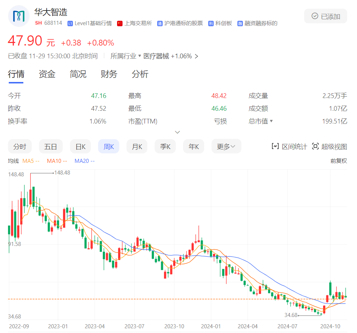Click the 超级视图 fullscreen icon
Viewport: 357px width, 333px height.
click(x=315, y=146)
